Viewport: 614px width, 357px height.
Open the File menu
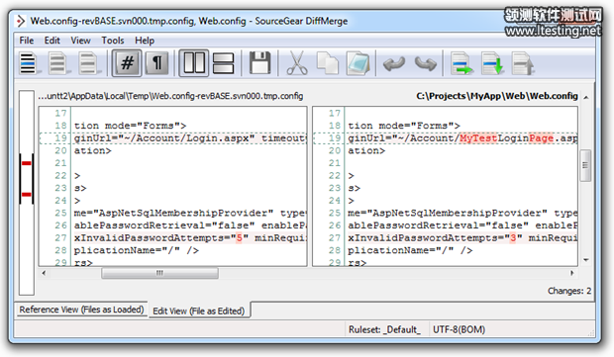26,41
